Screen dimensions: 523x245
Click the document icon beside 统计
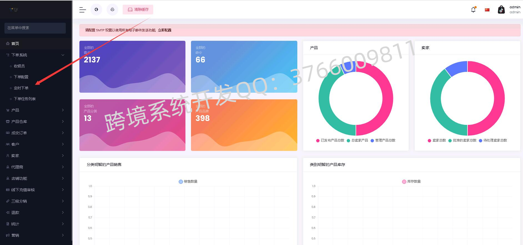(x=8, y=224)
